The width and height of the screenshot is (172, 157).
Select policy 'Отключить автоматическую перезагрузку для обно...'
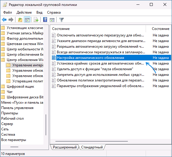pos(100,35)
